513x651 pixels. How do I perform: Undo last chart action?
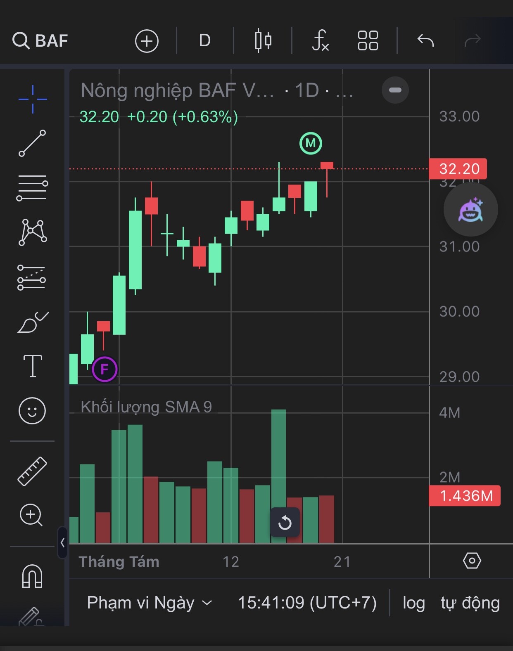point(425,40)
